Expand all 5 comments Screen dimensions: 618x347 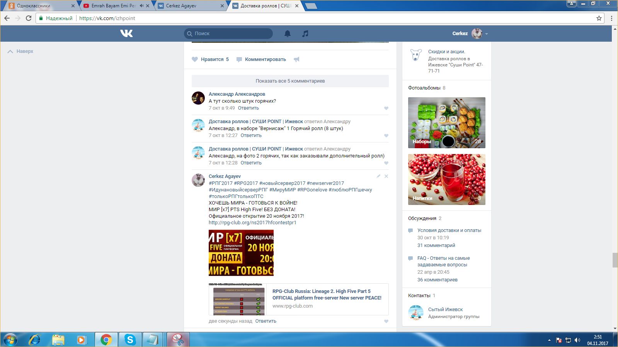click(290, 81)
